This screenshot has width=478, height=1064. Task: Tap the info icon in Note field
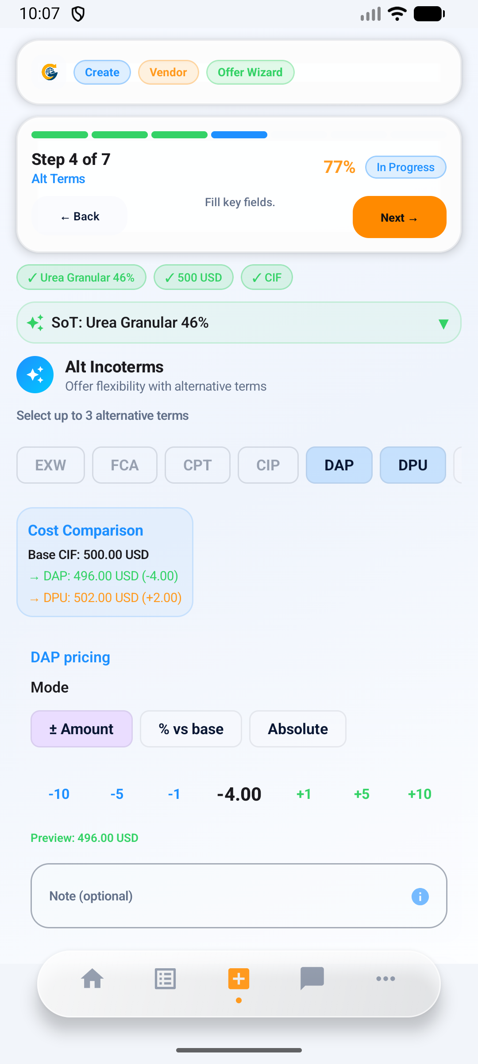pos(420,896)
